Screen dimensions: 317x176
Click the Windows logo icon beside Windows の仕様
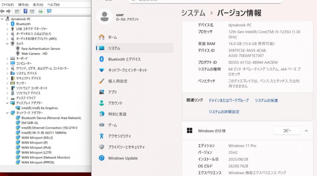[x=190, y=131]
